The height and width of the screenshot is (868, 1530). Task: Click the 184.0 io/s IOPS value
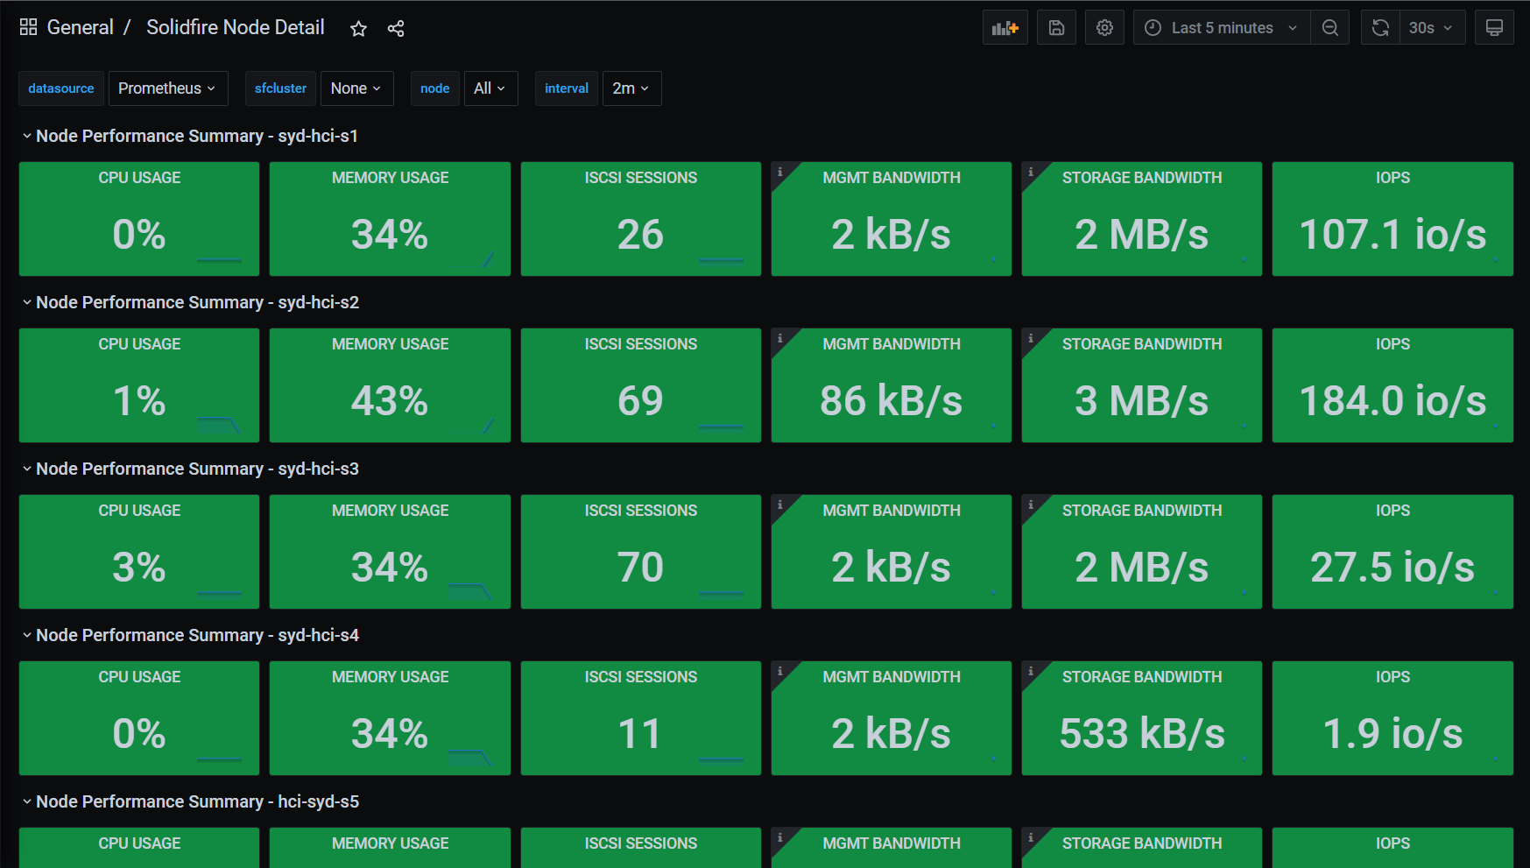[x=1393, y=401]
